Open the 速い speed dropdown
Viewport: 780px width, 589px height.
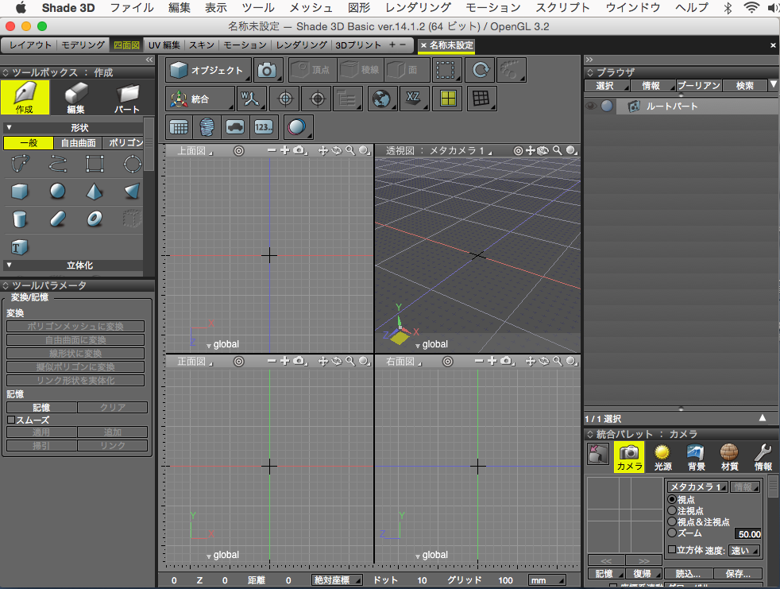[x=744, y=550]
